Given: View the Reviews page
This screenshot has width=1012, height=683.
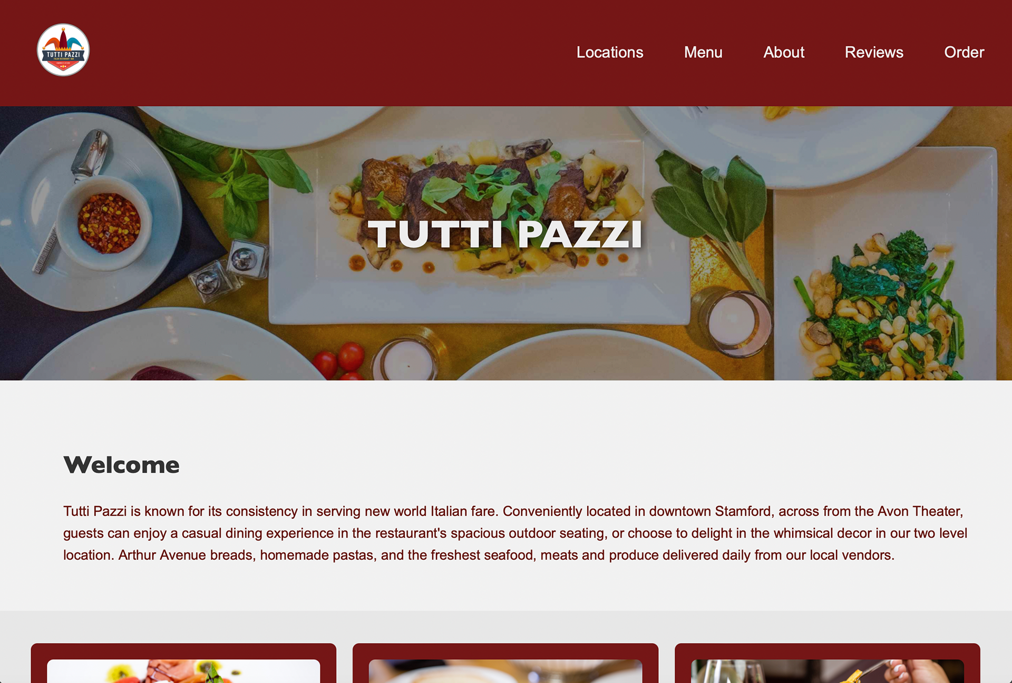Looking at the screenshot, I should coord(874,52).
